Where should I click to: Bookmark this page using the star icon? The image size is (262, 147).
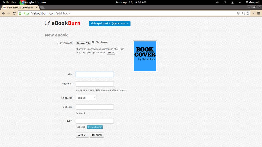[248, 13]
